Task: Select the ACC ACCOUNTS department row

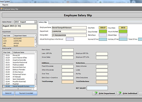Action: (19, 39)
